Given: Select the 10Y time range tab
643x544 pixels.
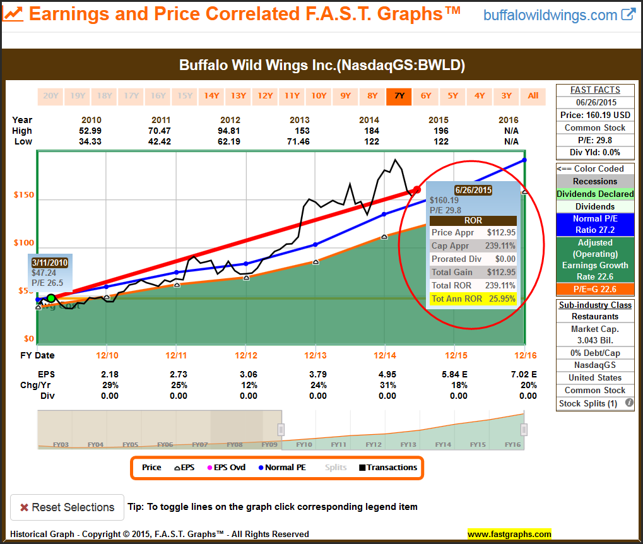Looking at the screenshot, I should pyautogui.click(x=319, y=96).
